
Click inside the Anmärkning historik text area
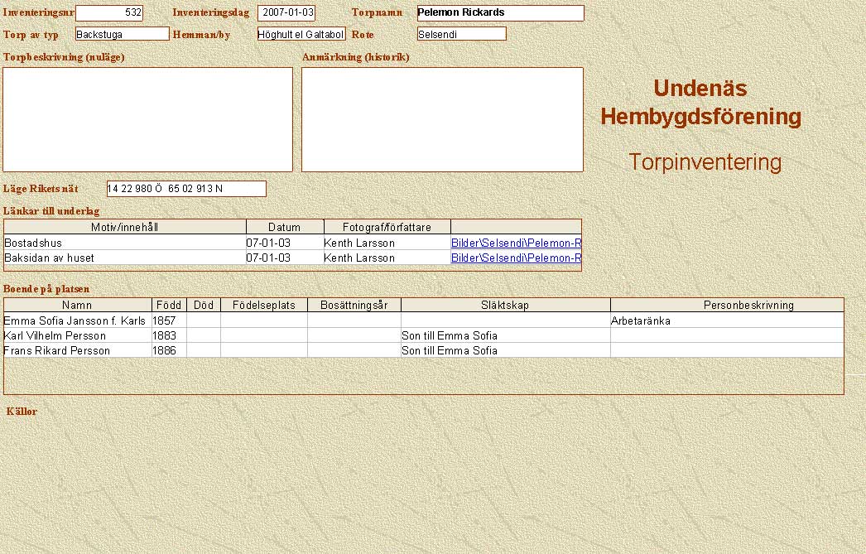point(442,119)
